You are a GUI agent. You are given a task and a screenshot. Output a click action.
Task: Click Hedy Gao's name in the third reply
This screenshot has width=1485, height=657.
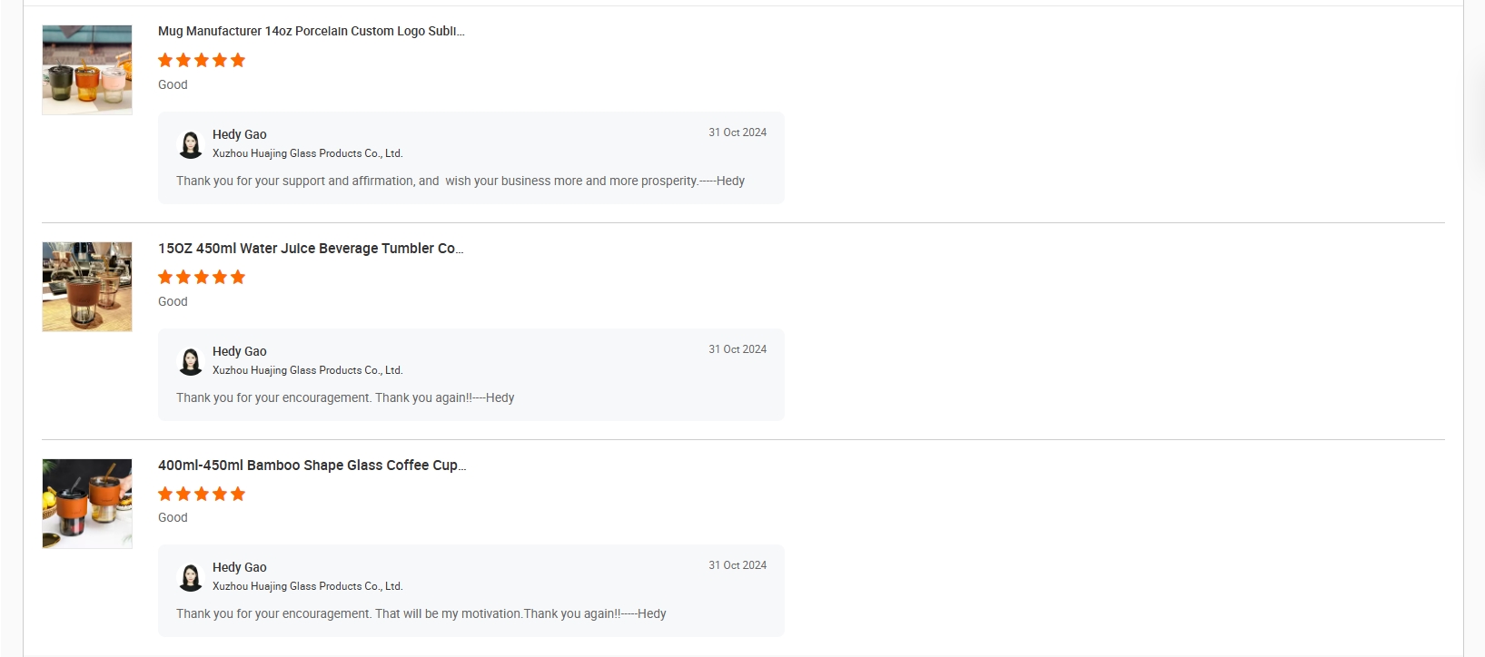pos(240,567)
